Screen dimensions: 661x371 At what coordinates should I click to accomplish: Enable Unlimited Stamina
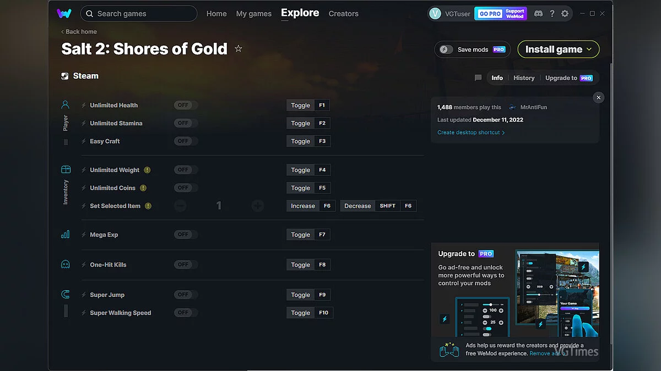(x=185, y=123)
